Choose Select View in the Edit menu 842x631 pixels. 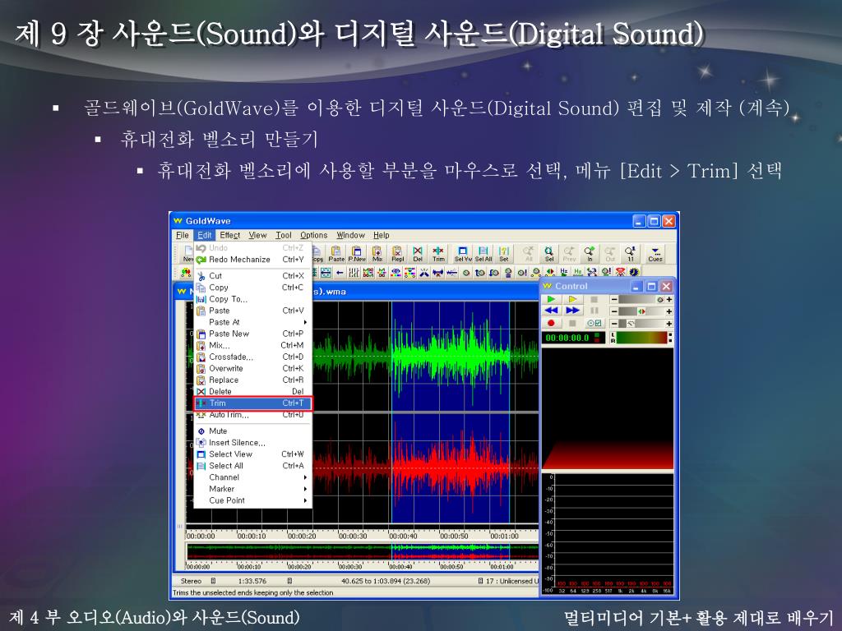(x=252, y=454)
